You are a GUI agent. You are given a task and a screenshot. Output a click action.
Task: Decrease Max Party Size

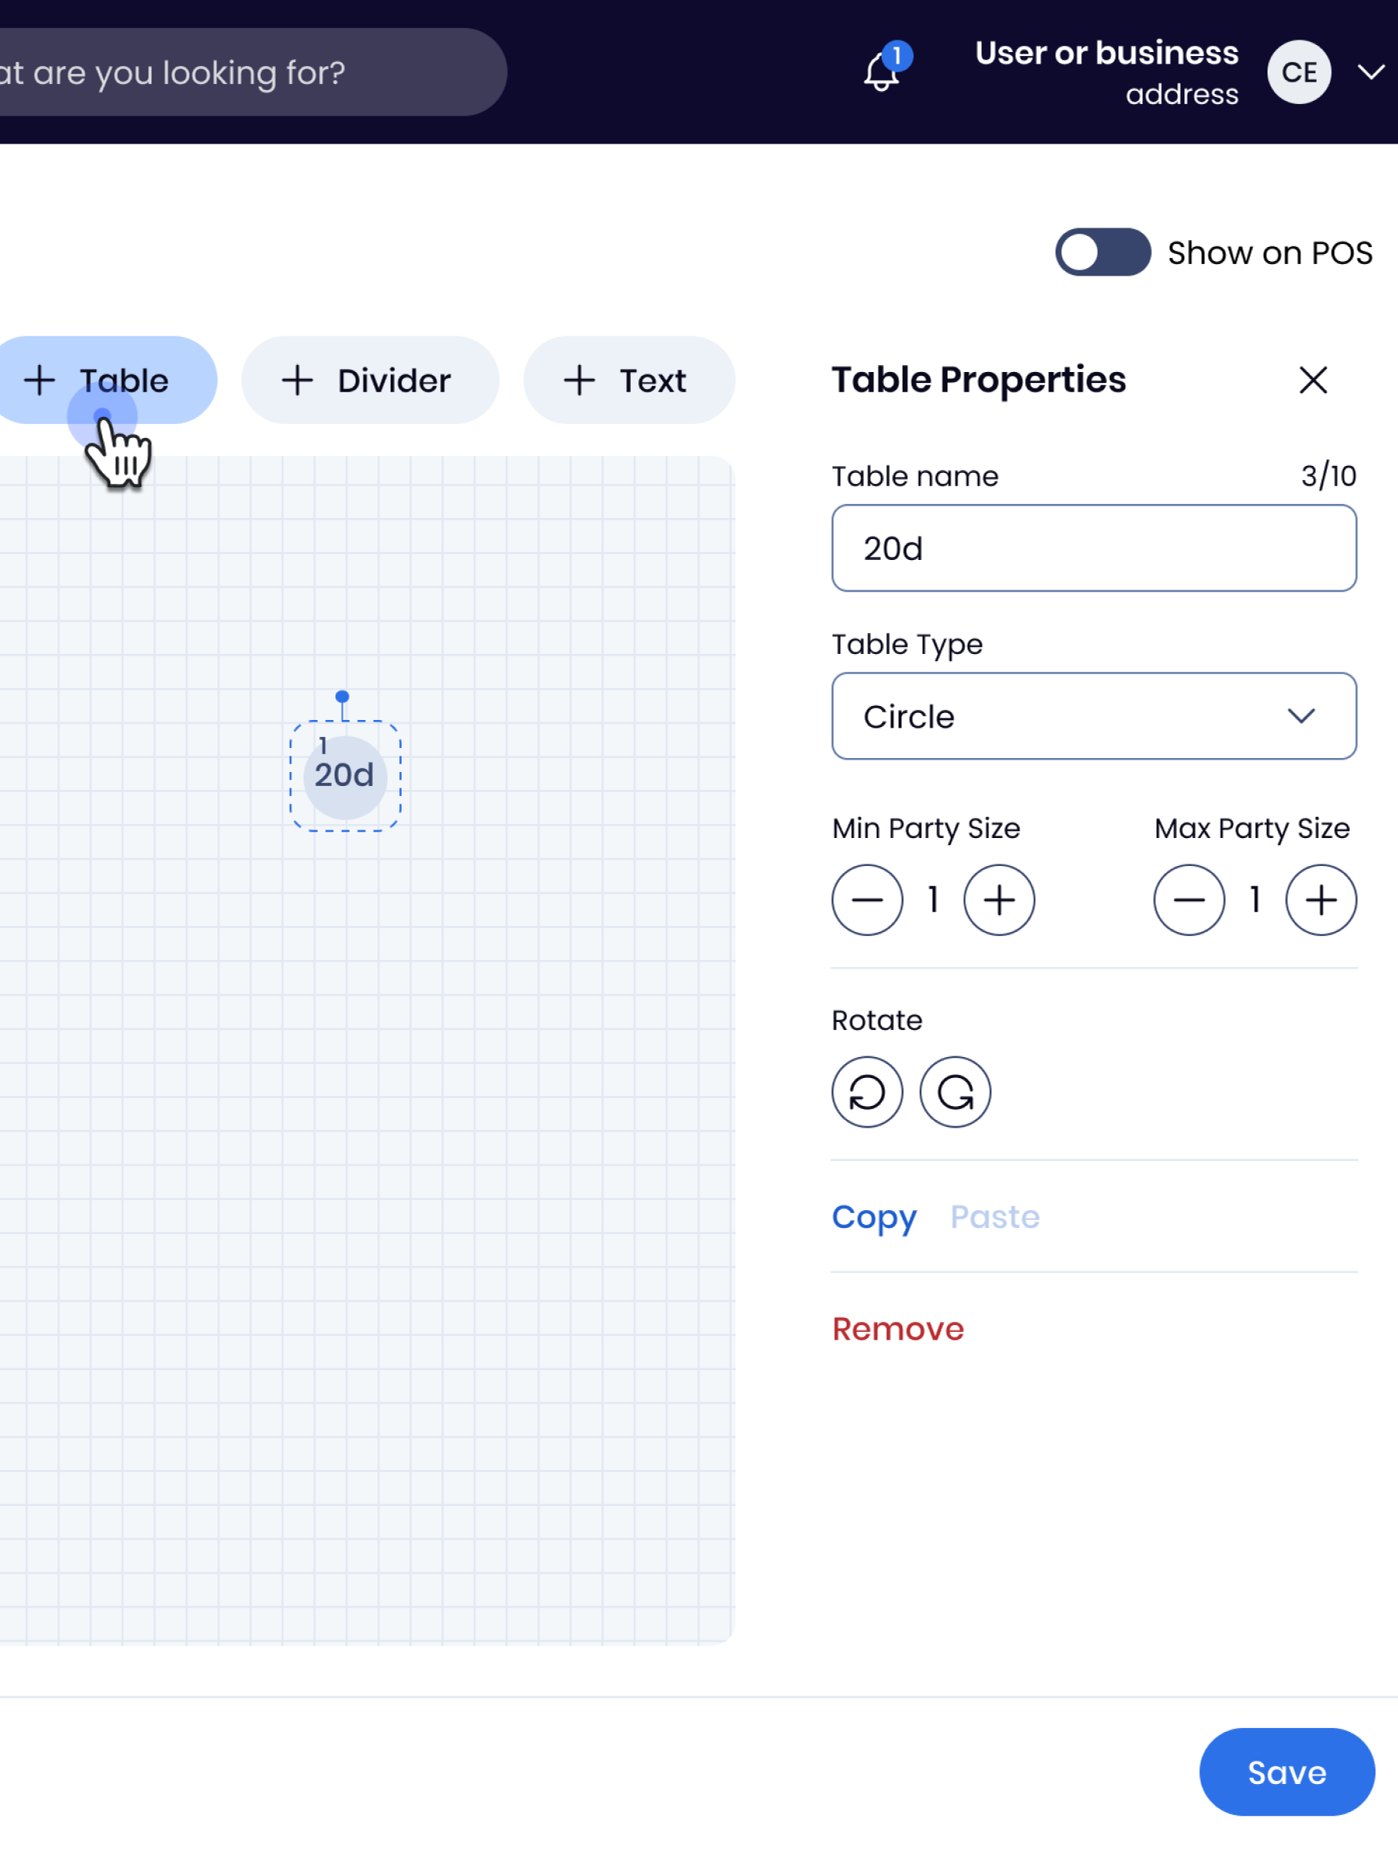coord(1189,900)
